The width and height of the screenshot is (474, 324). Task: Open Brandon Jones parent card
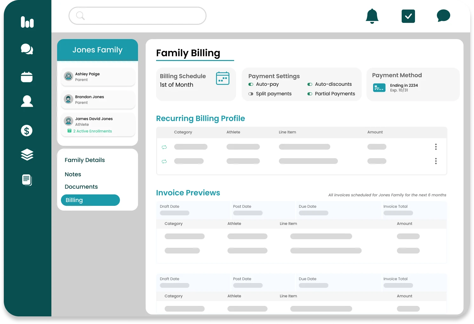tap(98, 99)
